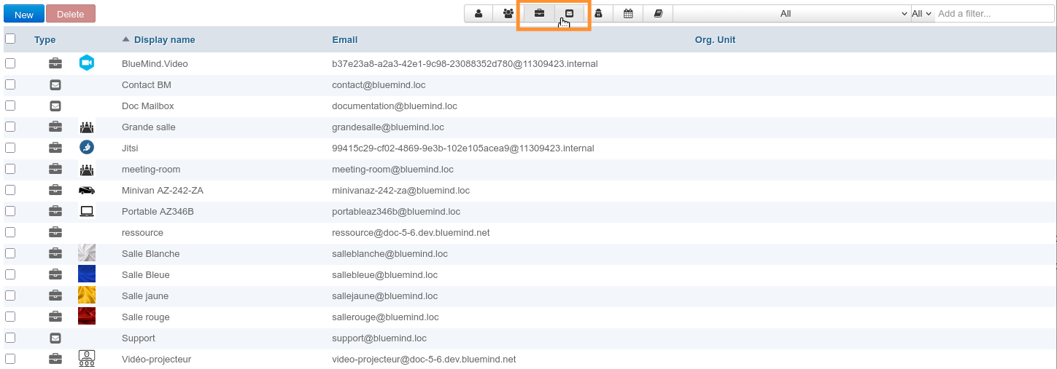Tick the select-all checkbox in header
The height and width of the screenshot is (369, 1057).
[10, 39]
